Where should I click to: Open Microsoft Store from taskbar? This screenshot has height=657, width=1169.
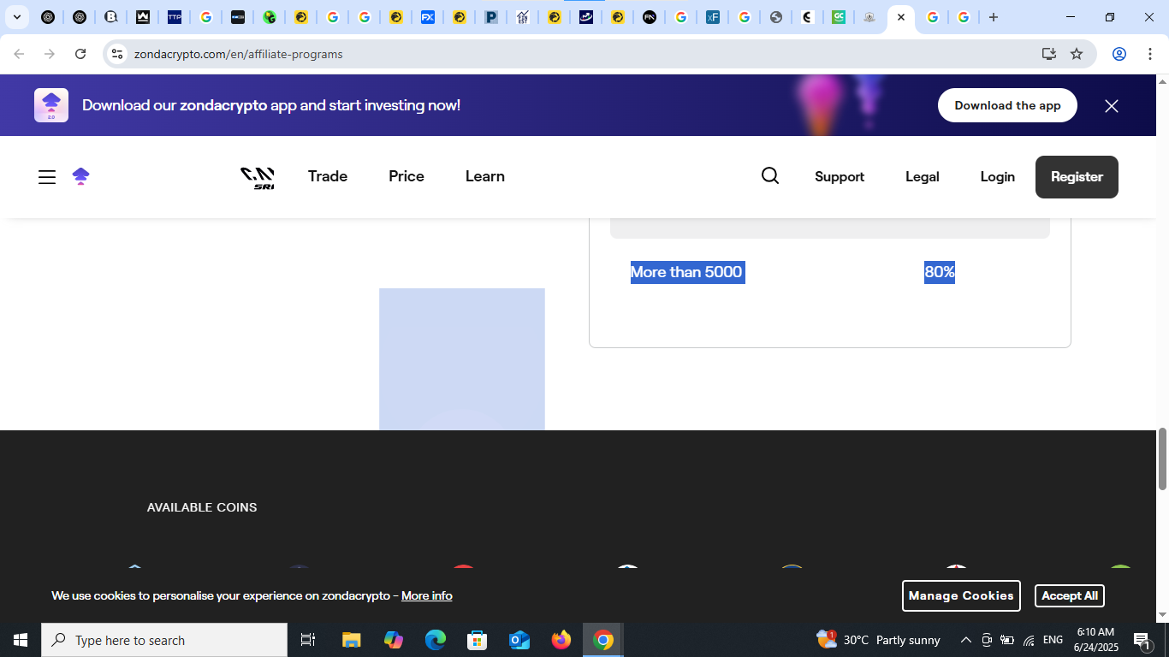(x=478, y=640)
